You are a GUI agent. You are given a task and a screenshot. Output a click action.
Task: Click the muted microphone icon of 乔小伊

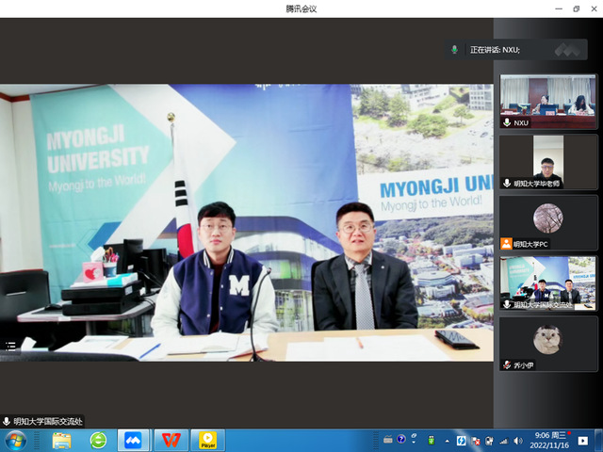[507, 365]
